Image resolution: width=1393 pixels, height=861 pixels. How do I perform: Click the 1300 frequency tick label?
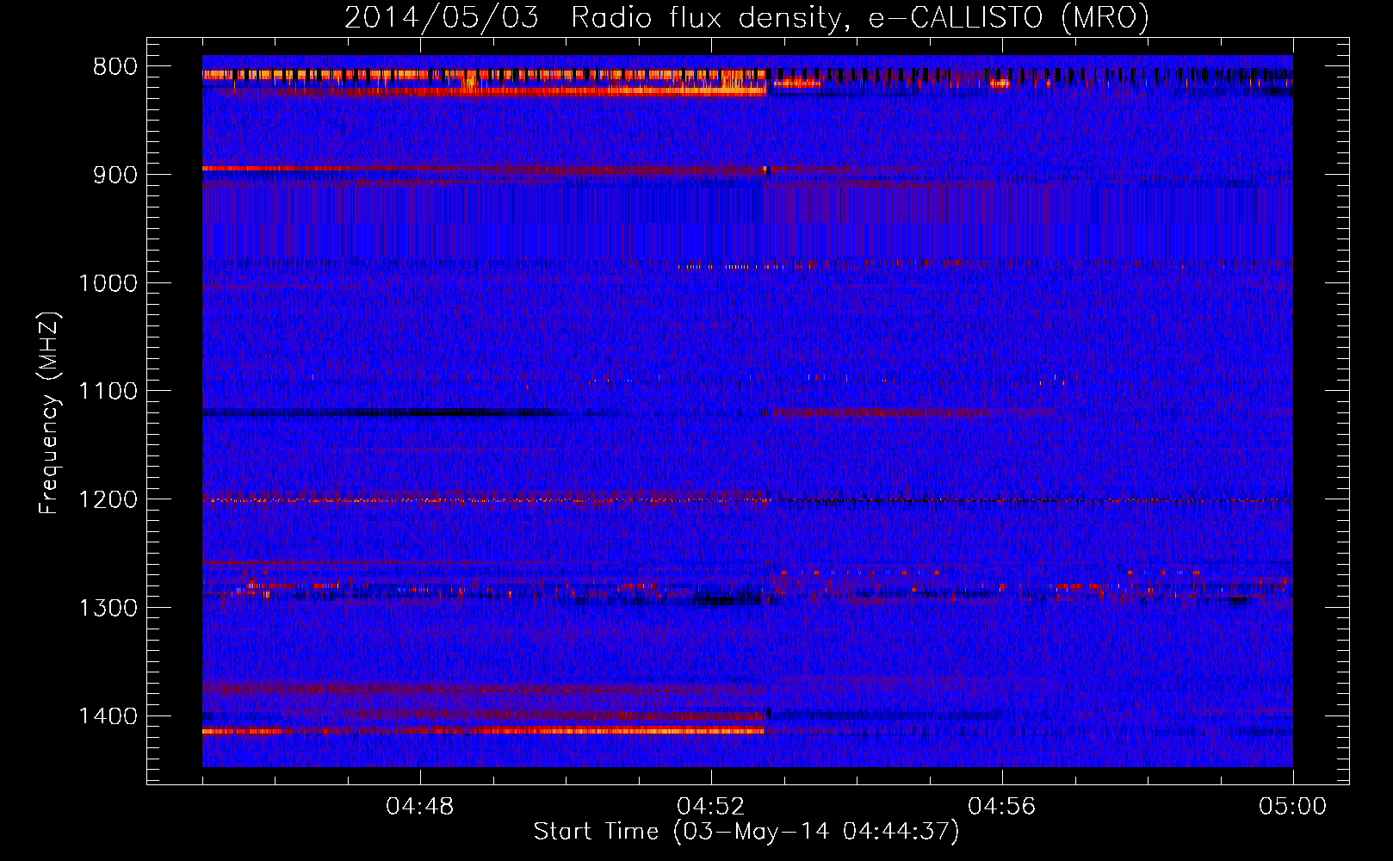coord(108,608)
